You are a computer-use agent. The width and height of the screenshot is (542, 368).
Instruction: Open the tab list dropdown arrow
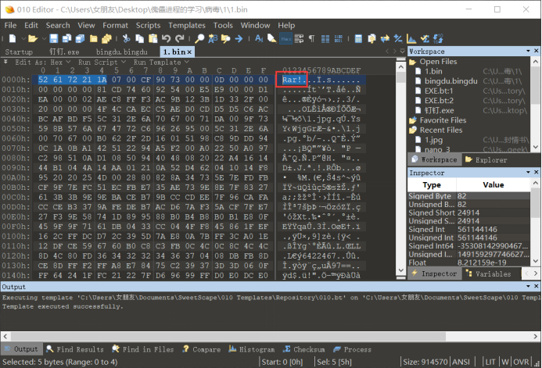[x=402, y=51]
